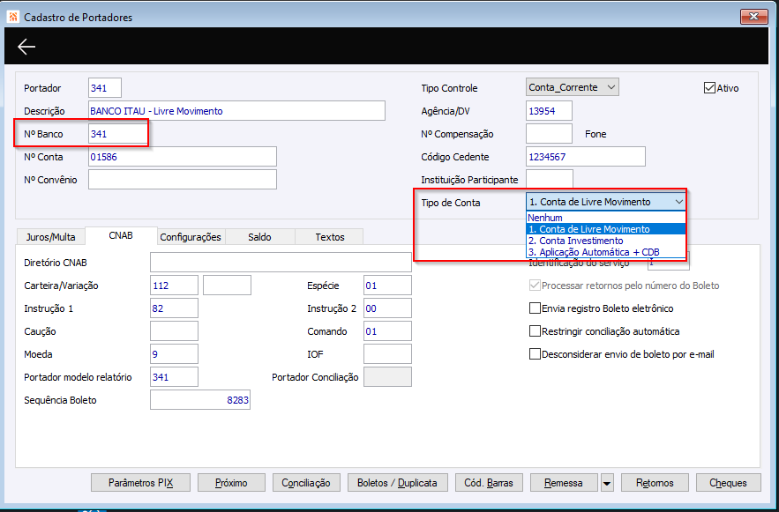Focus the Nº Conta field with 01586

coord(183,157)
